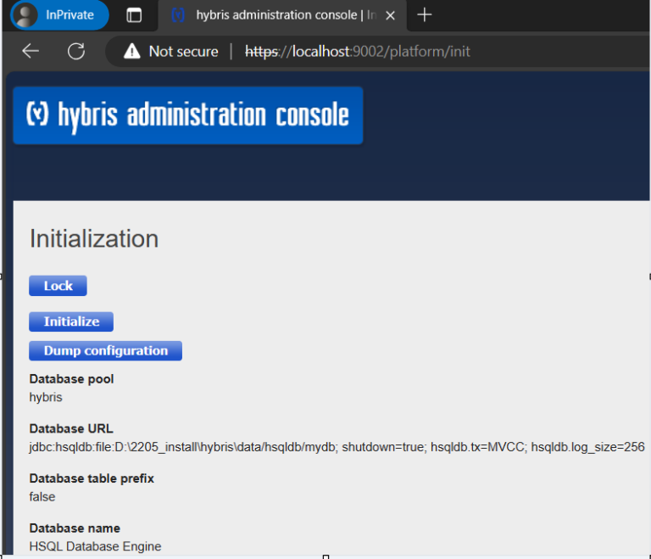
Task: Open the tab actions menu icon
Action: pyautogui.click(x=134, y=15)
